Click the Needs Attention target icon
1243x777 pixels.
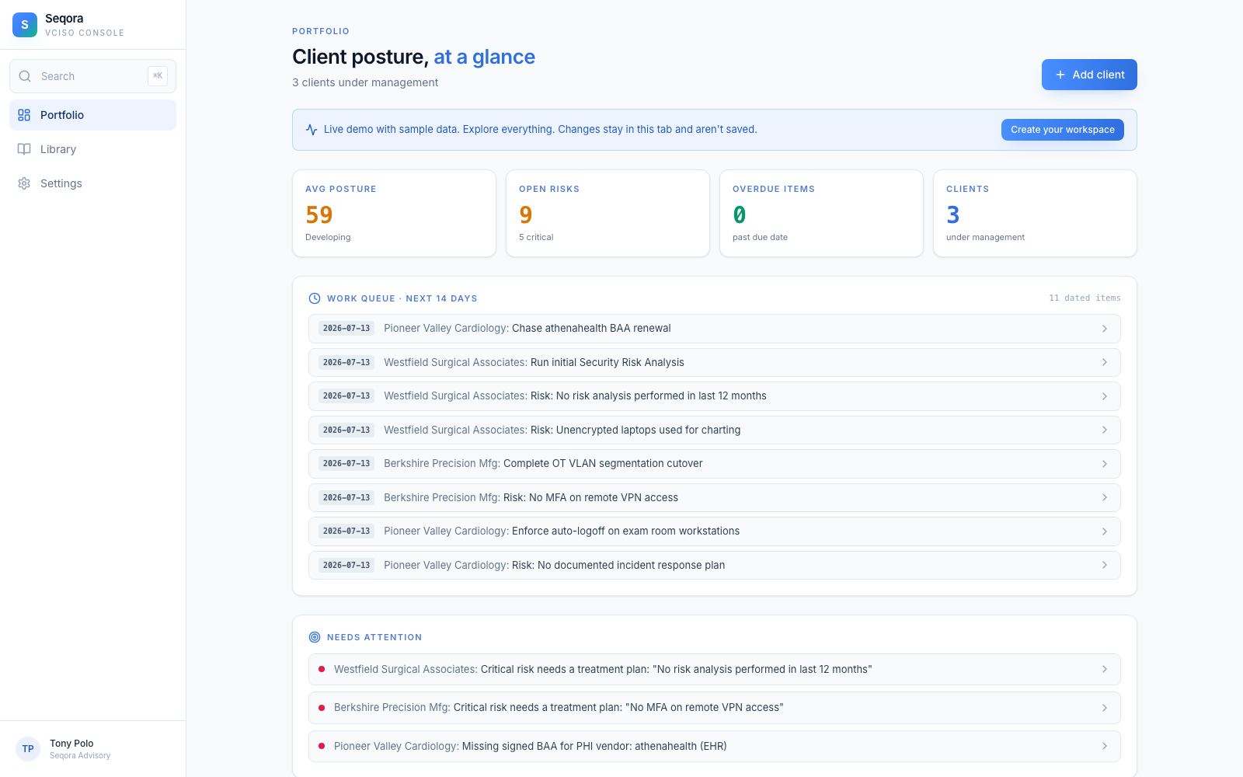(x=315, y=637)
